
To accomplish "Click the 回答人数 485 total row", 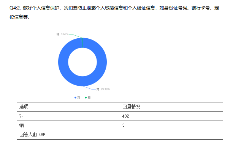I will click(x=120, y=135).
